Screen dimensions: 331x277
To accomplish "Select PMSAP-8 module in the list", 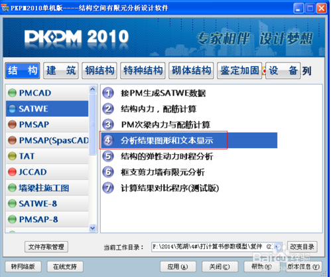I will coord(47,219).
